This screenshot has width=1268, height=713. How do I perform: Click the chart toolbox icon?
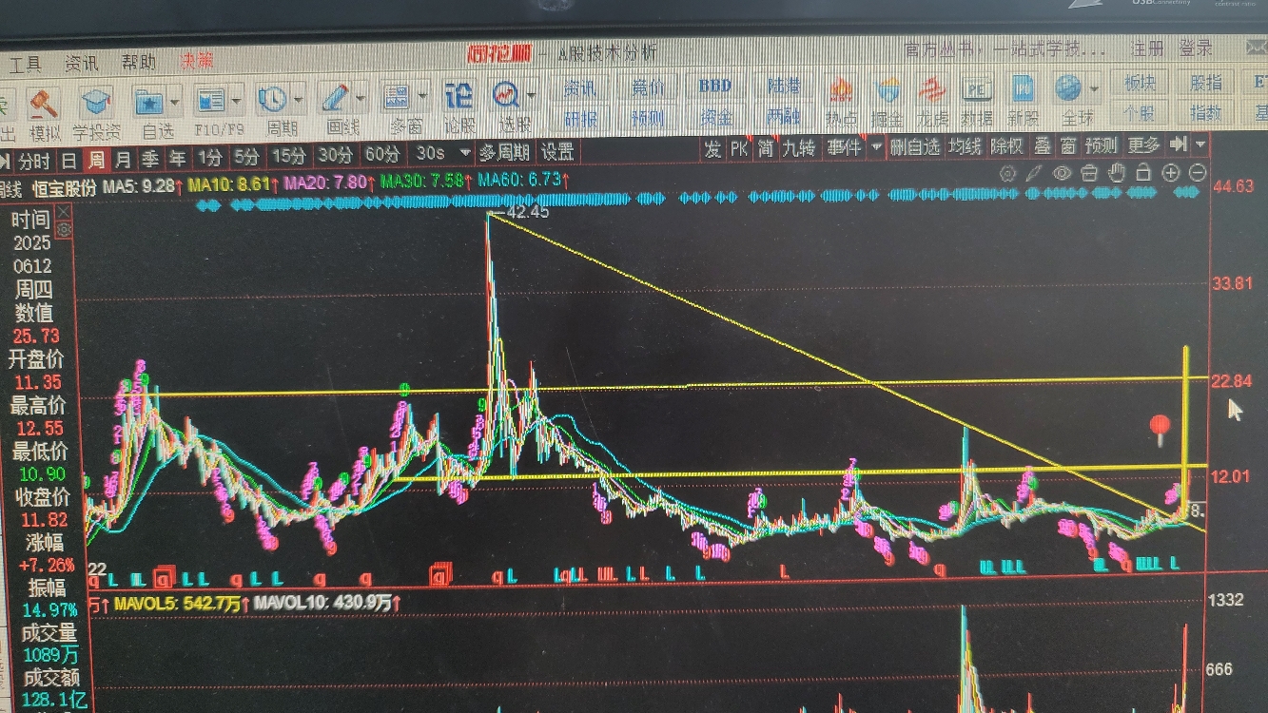pos(1090,173)
